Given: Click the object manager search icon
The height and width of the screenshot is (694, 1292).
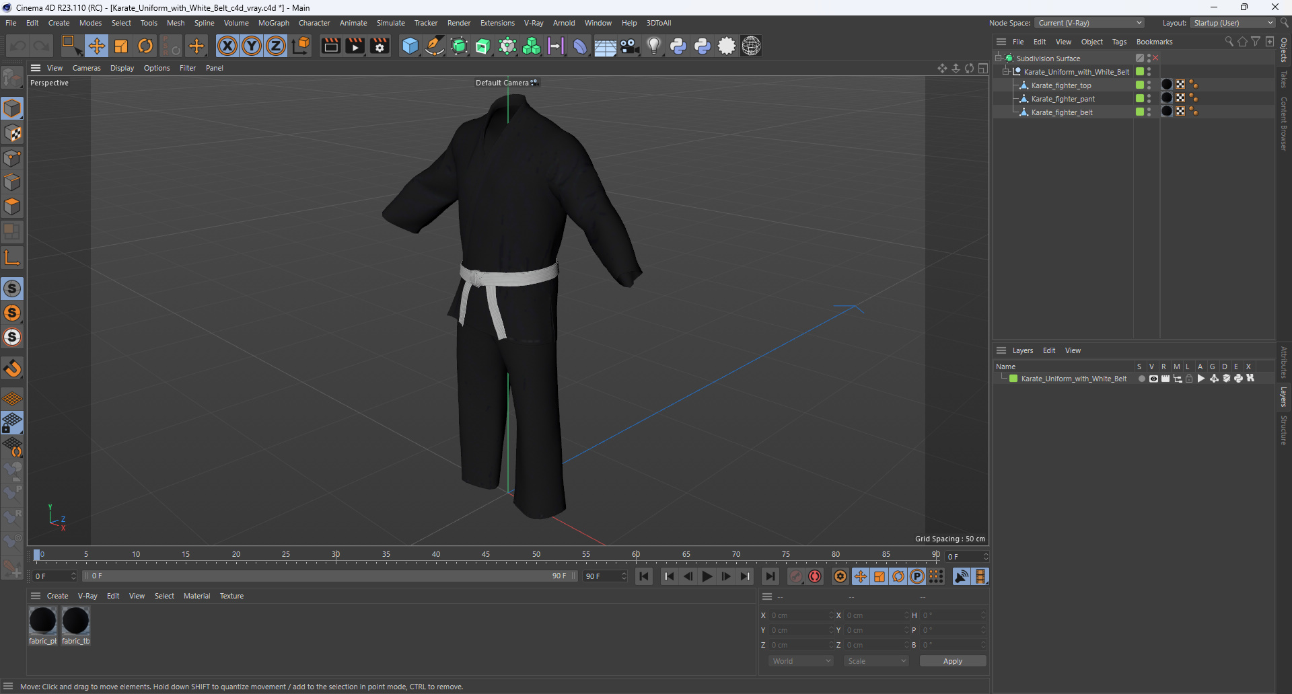Looking at the screenshot, I should (x=1229, y=42).
